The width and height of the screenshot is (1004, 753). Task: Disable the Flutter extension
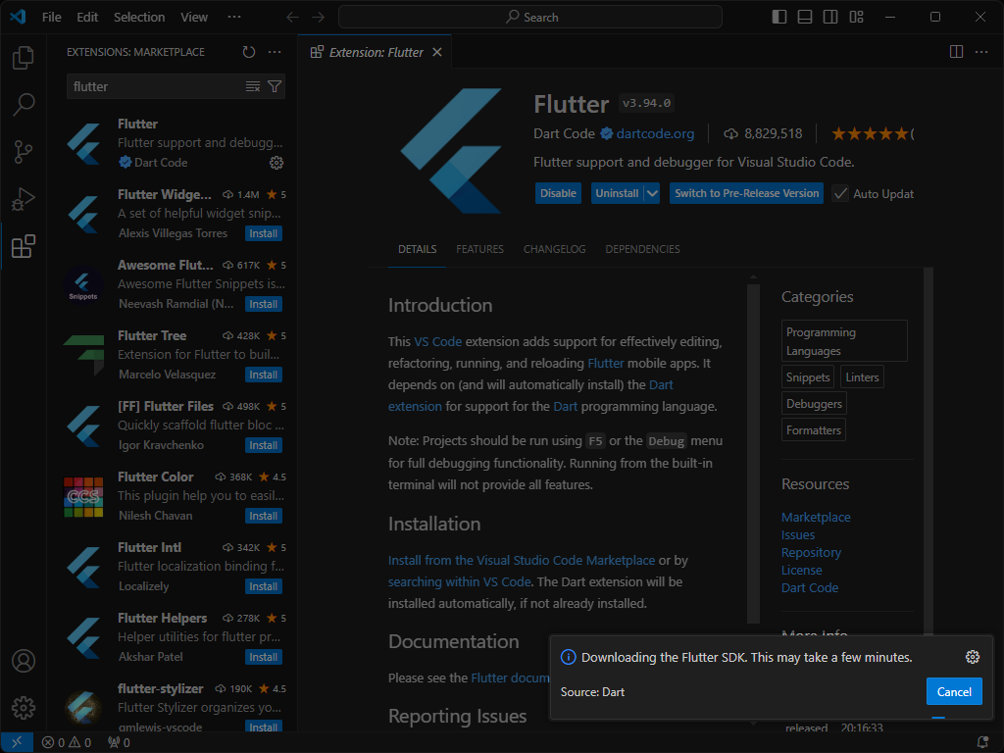click(x=558, y=193)
